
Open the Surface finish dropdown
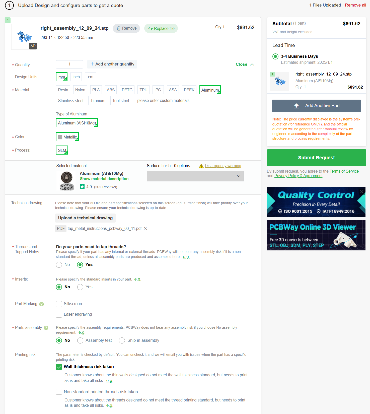(195, 176)
